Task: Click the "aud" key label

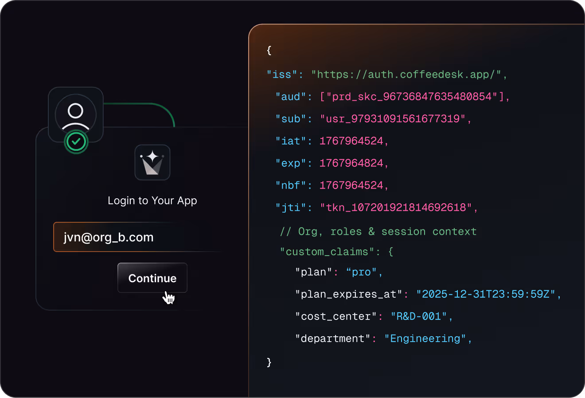Action: (291, 96)
